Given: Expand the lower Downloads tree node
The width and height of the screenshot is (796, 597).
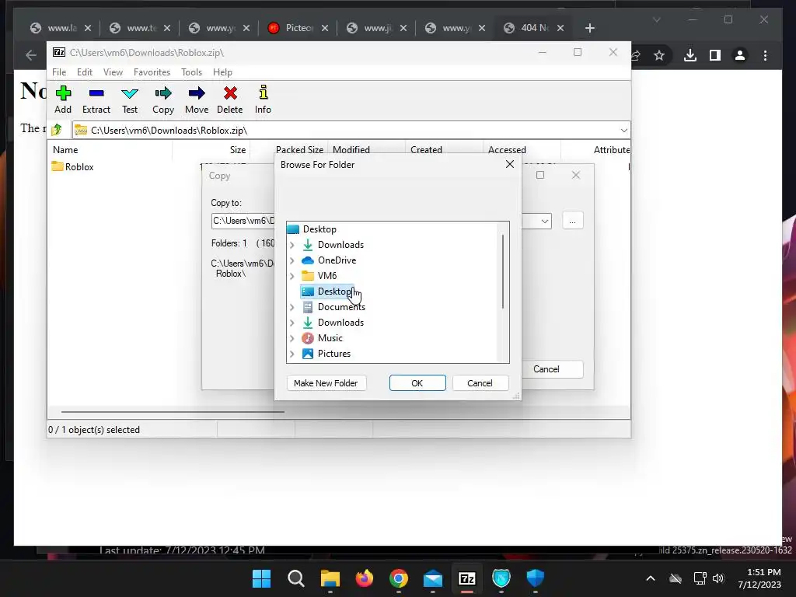Looking at the screenshot, I should (292, 323).
